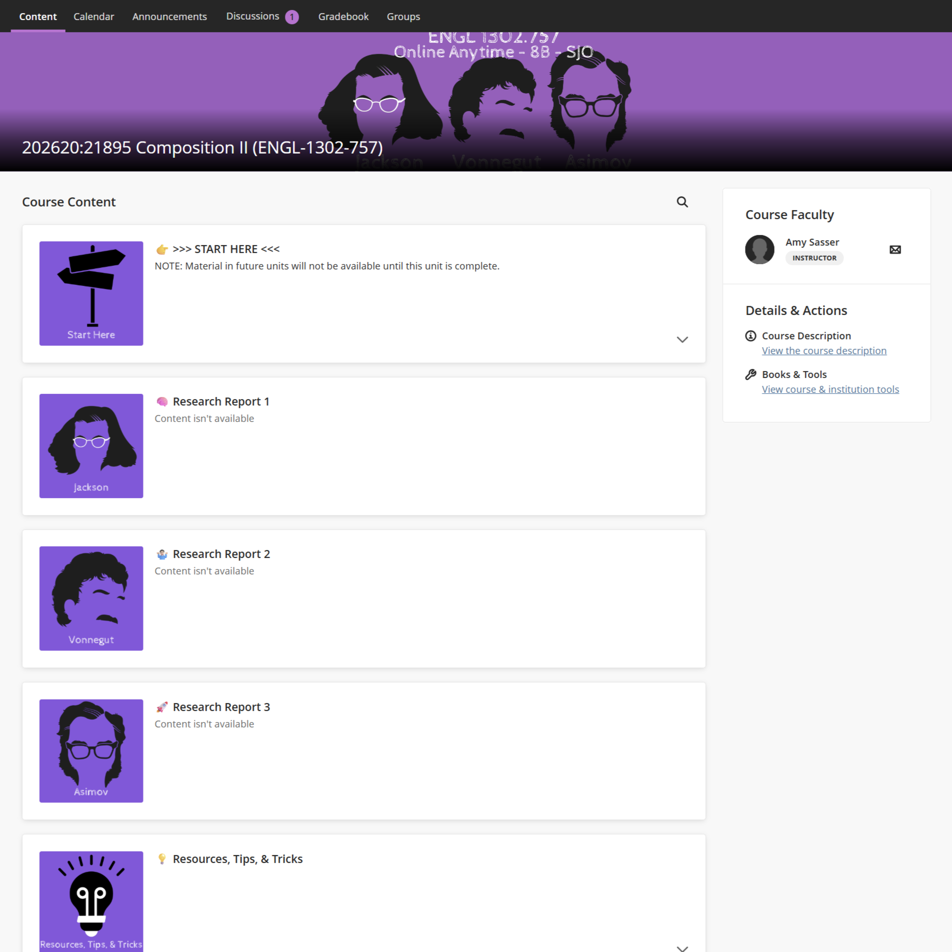Screen dimensions: 952x952
Task: Click the Research Report 2 title
Action: pos(222,554)
